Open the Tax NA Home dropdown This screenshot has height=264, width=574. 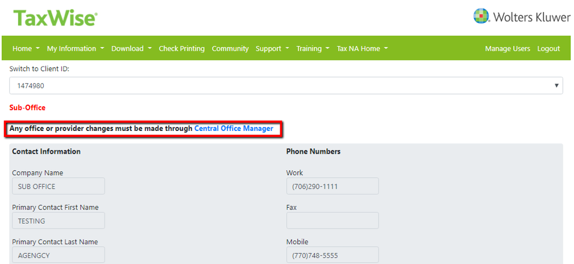click(x=363, y=48)
